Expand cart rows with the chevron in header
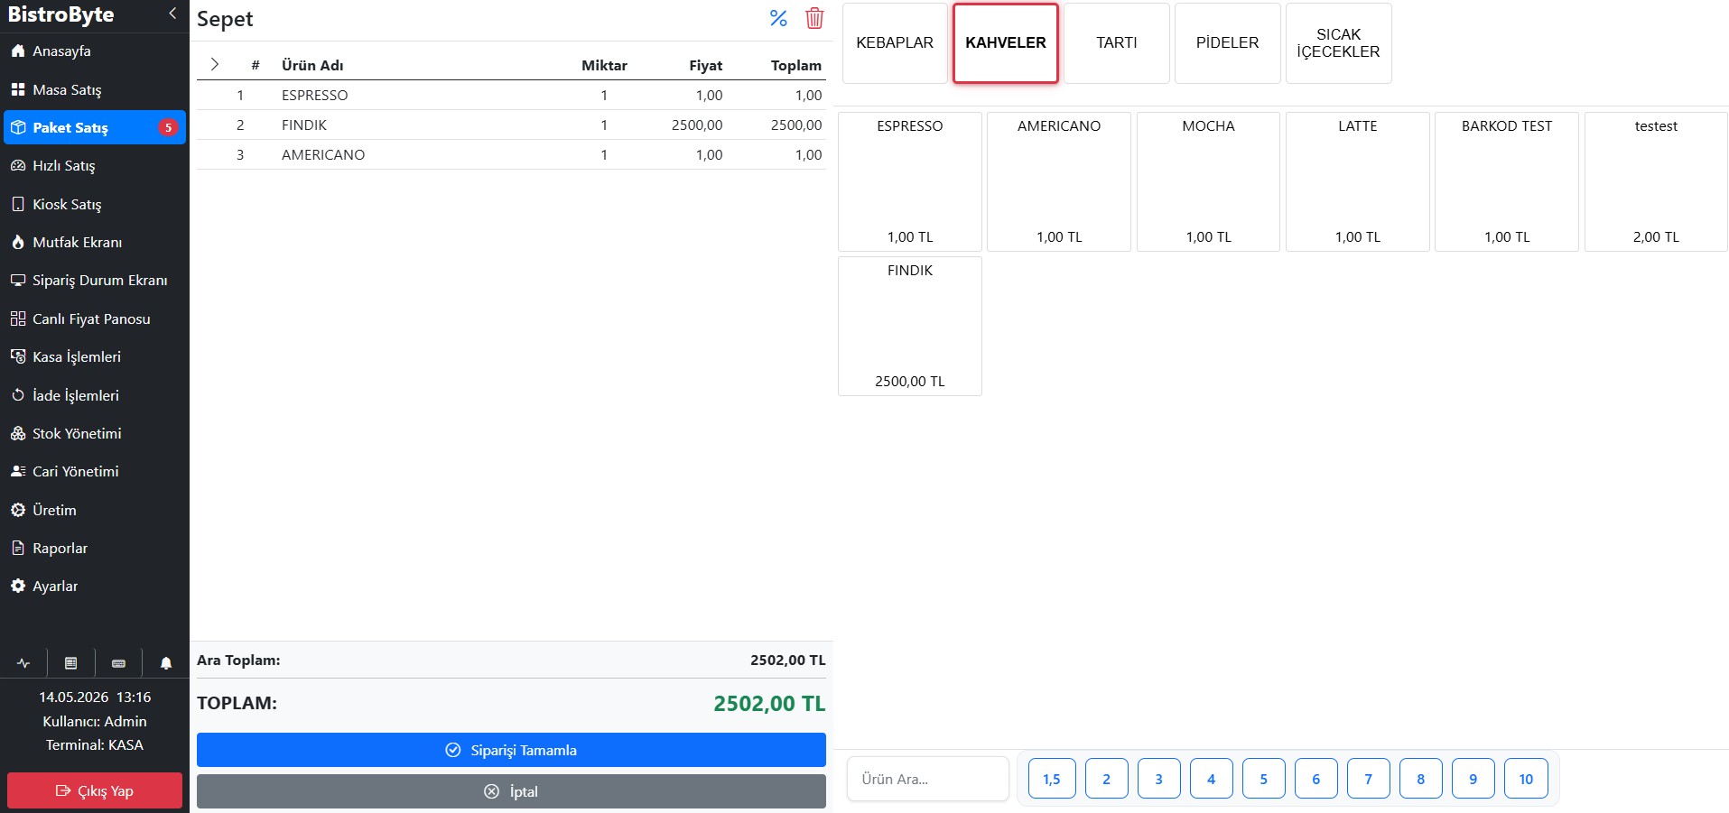 (215, 64)
